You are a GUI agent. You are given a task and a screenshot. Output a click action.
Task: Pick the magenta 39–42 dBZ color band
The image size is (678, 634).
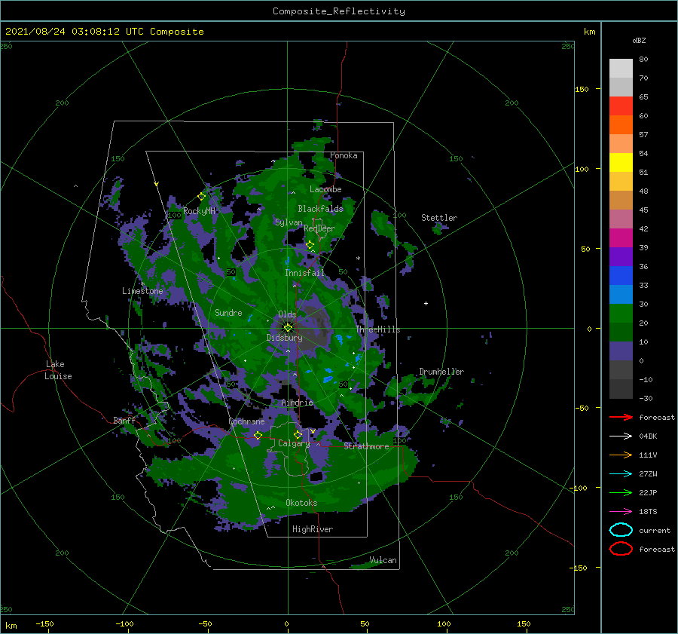[x=621, y=238]
